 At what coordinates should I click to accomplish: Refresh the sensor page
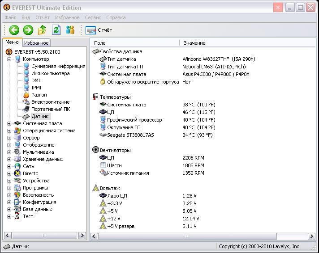(56, 30)
